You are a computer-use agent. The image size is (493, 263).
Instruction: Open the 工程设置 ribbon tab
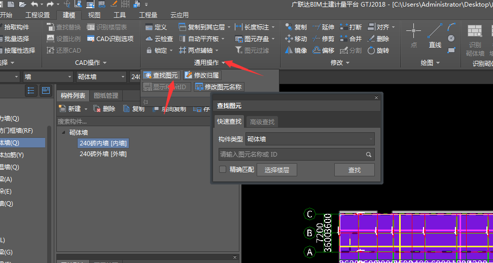38,15
